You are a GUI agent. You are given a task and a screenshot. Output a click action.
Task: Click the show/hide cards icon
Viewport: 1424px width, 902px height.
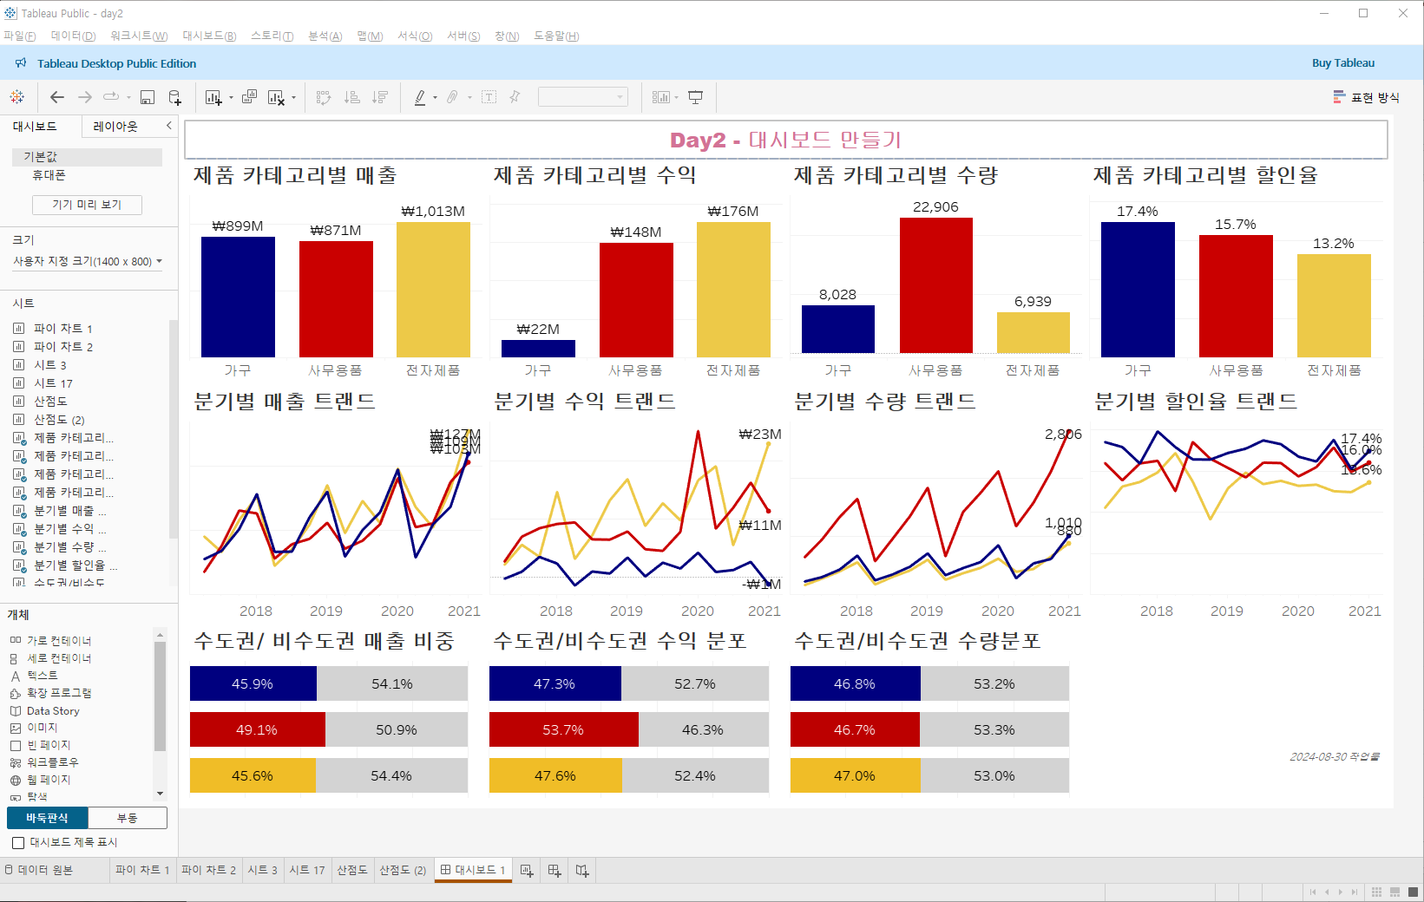661,97
